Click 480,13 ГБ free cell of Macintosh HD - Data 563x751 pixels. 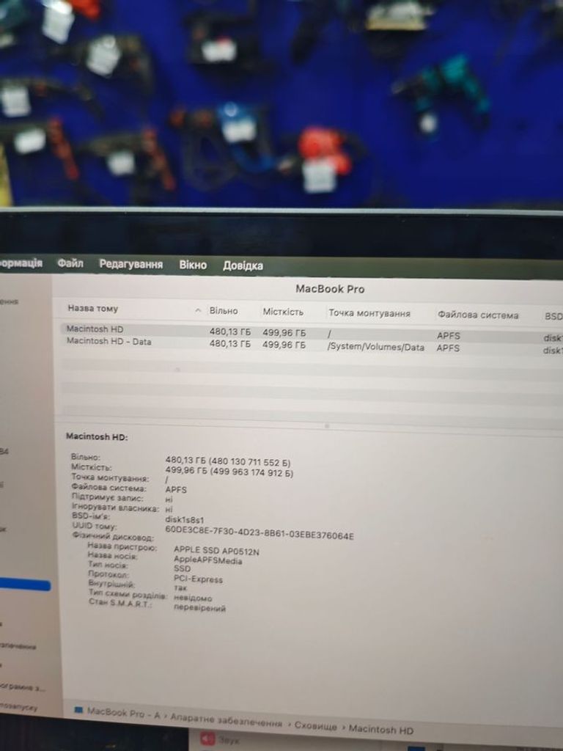click(229, 343)
